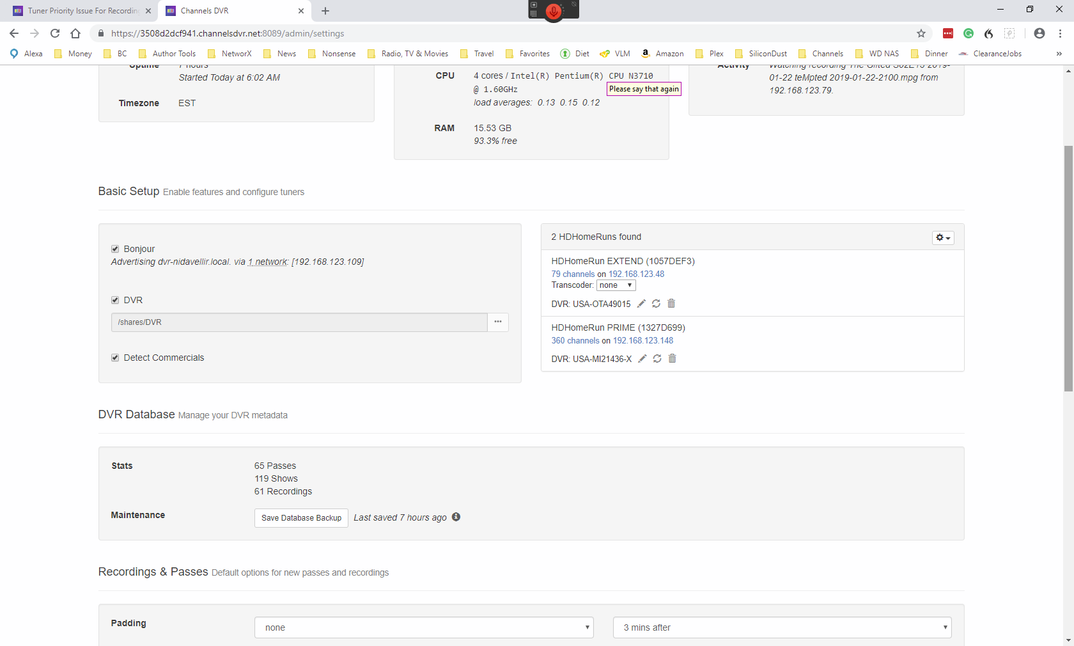Open the '3 mins after' padding dropdown

pyautogui.click(x=782, y=627)
